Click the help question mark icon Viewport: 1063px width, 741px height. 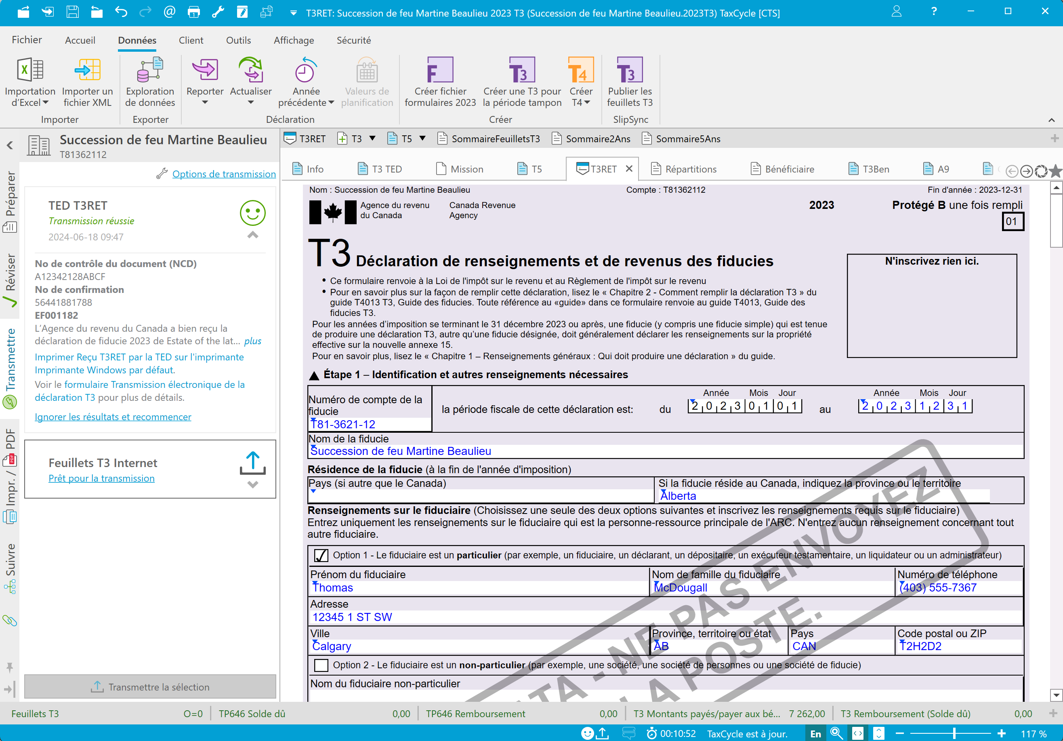[934, 12]
